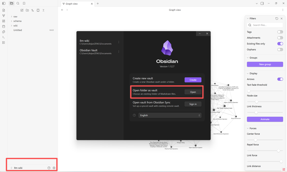Image resolution: width=287 pixels, height=172 pixels.
Task: Click Open for folder as vault
Action: pos(193,92)
